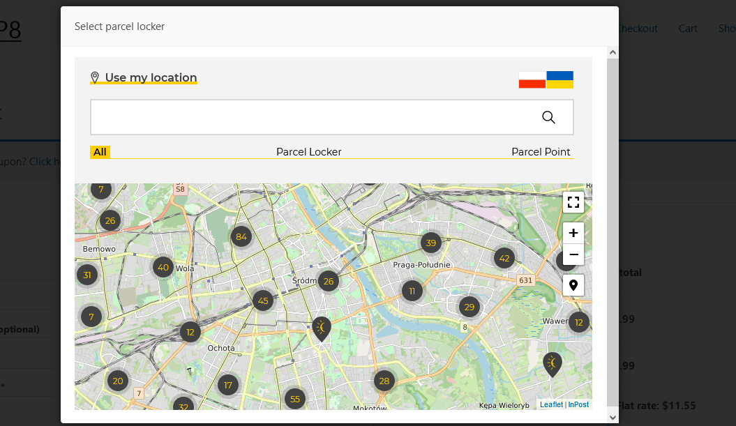Open the cluster marker showing 39
This screenshot has width=736, height=426.
(x=431, y=243)
